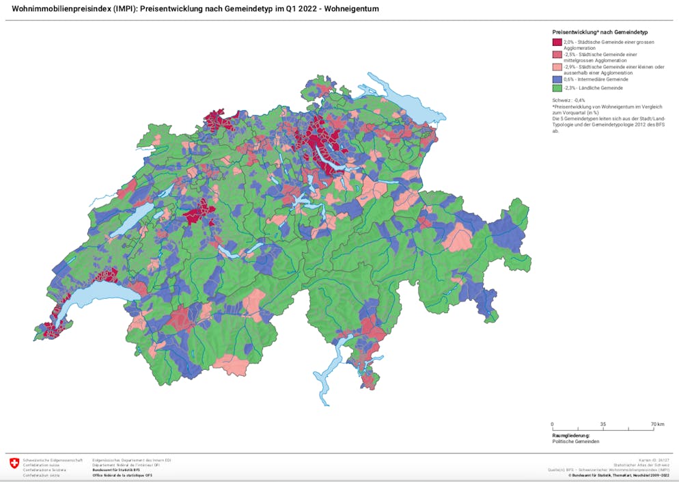
Task: Click the dark crimson 2,0% legend swatch
Action: (557, 42)
